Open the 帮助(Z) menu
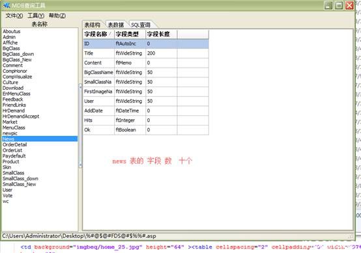This screenshot has height=253, width=361. coord(57,16)
